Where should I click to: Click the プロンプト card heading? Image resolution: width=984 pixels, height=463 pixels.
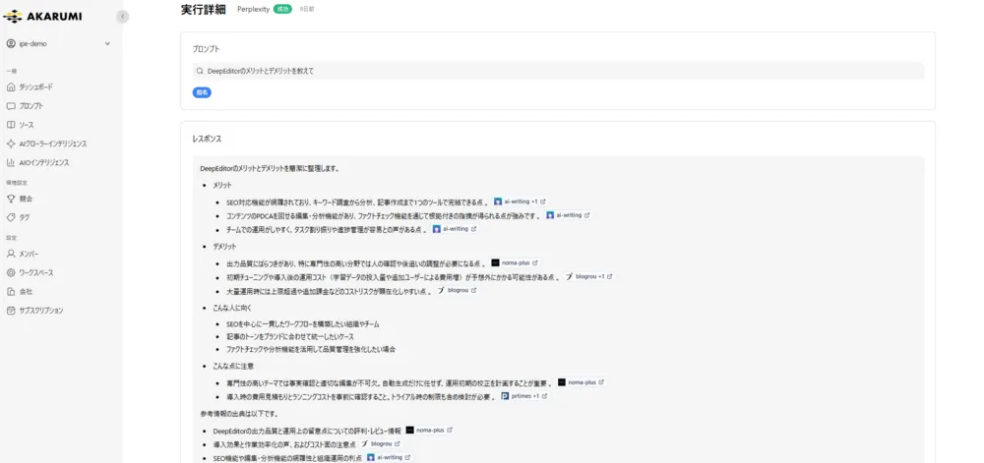point(206,48)
